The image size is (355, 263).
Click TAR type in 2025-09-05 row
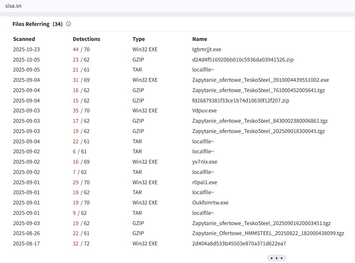[137, 70]
